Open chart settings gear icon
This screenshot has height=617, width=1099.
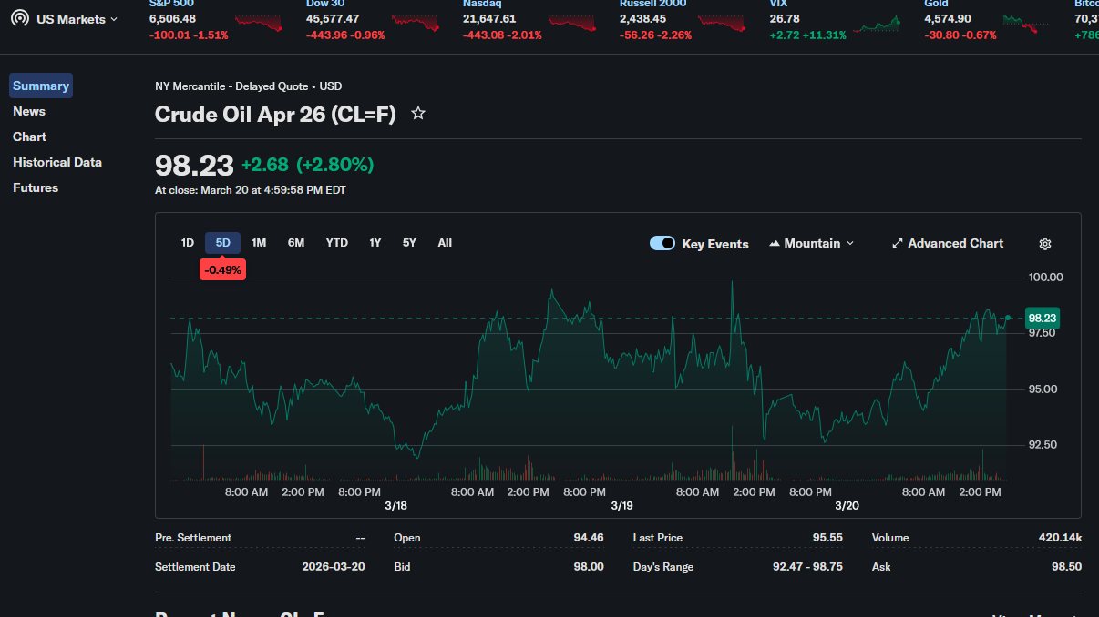pos(1045,244)
